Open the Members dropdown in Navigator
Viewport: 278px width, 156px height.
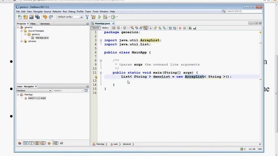tap(34, 91)
